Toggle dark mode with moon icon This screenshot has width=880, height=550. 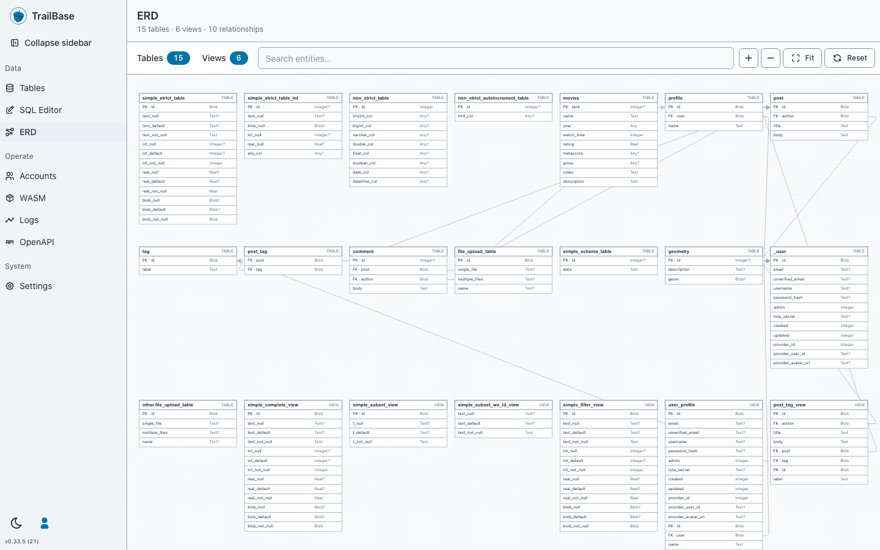coord(16,523)
